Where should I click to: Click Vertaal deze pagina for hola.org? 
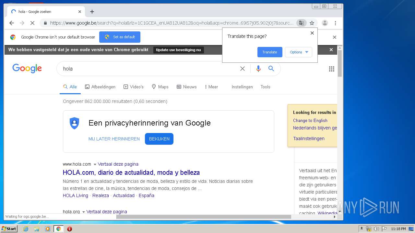(107, 212)
